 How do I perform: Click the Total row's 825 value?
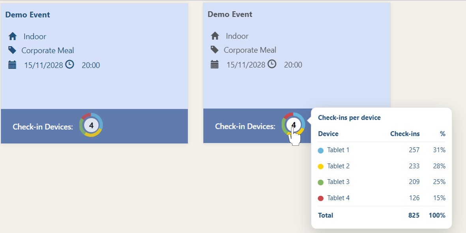414,215
